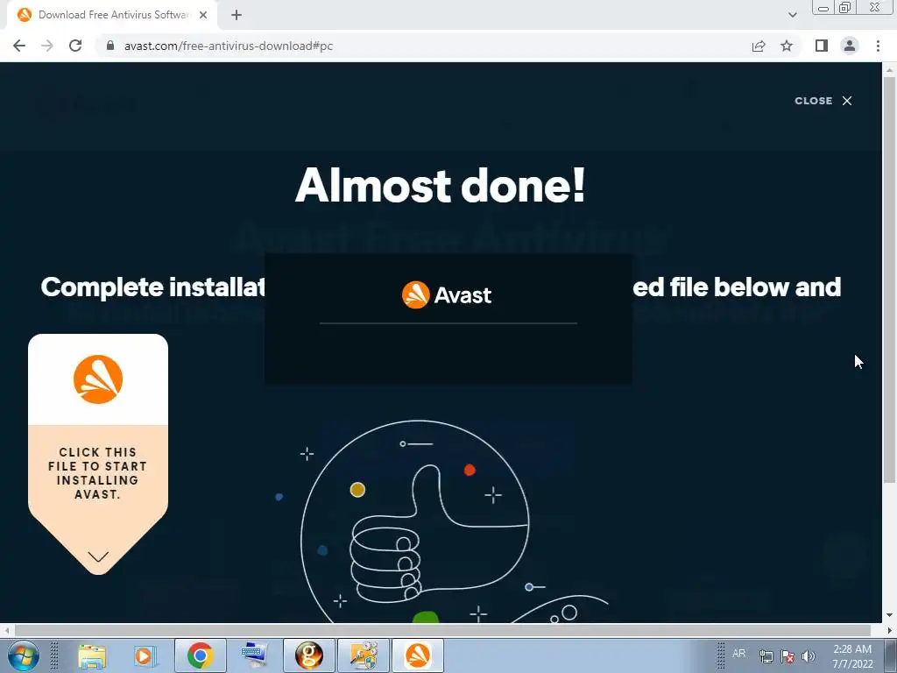Image resolution: width=897 pixels, height=673 pixels.
Task: Open Chrome's three-dot menu
Action: click(878, 46)
